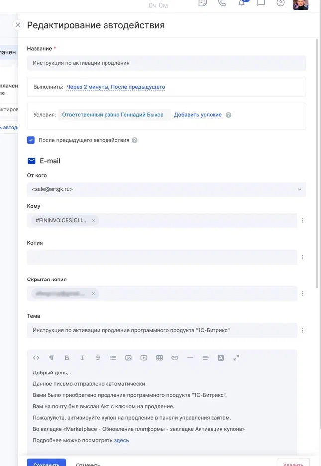Viewport: 321px width, 466px height.
Task: Open options menu for Кому field
Action: pos(302,220)
